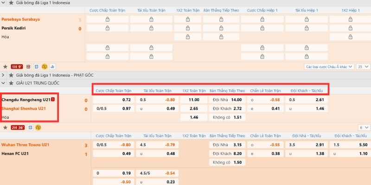Click Persebaya's locked Tài Xỉu Toàn Trận cell
This screenshot has width=371, height=185.
pos(151,19)
